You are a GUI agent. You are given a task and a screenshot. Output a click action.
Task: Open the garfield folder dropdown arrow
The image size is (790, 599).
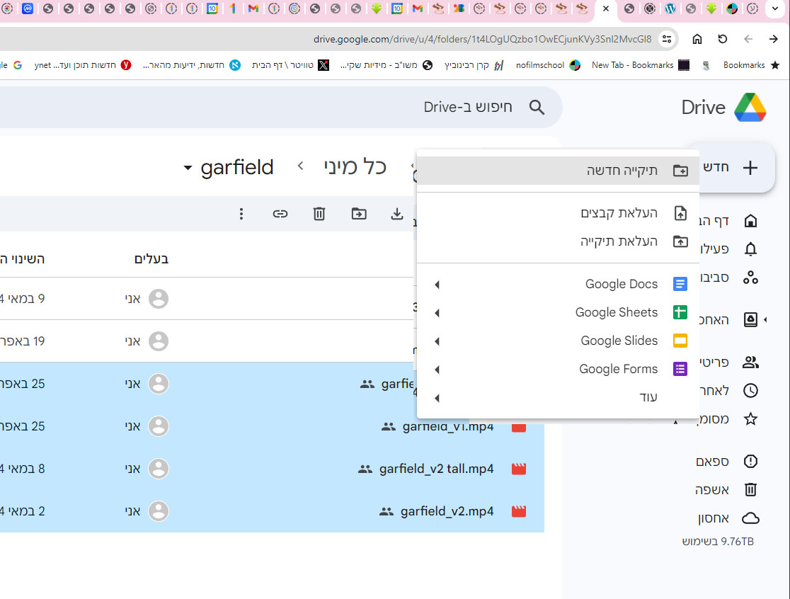pos(188,169)
